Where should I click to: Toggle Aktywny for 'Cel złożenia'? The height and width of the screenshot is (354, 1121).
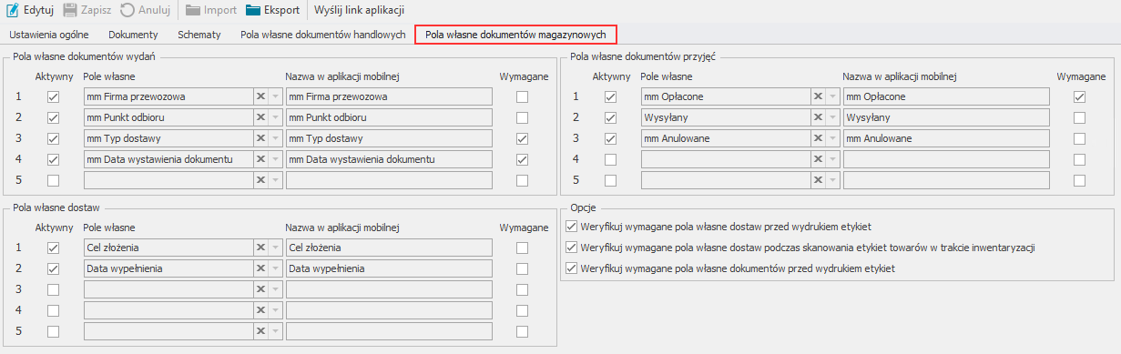tap(54, 248)
